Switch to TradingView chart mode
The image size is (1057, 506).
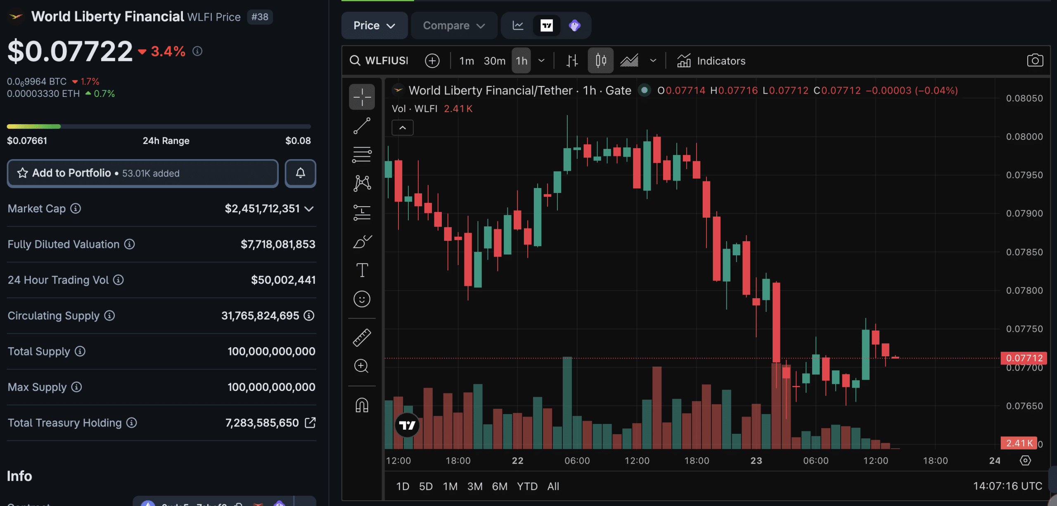tap(546, 26)
